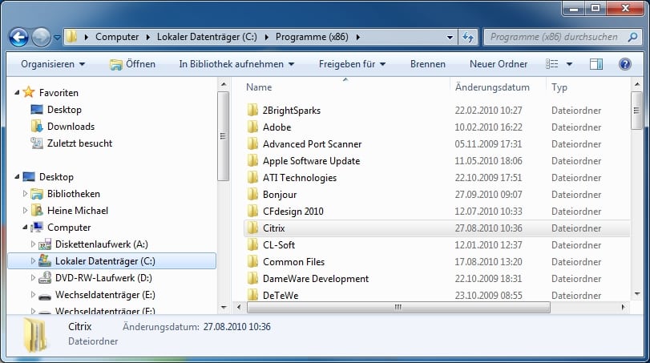Open Desktop under Favoriten
The width and height of the screenshot is (650, 363).
pyautogui.click(x=64, y=110)
